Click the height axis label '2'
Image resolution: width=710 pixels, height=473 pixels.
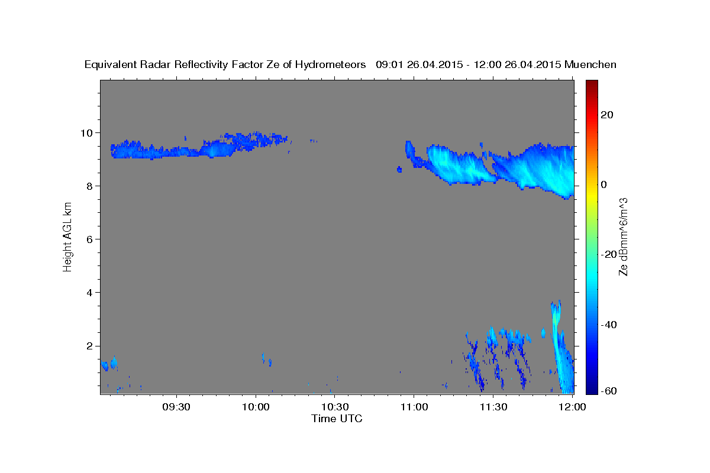[x=91, y=346]
